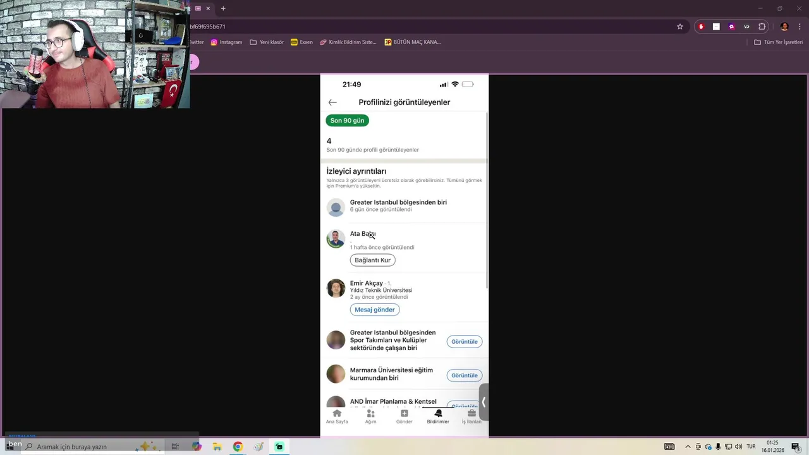The image size is (809, 455).
Task: Click the blurred avatar beside Marmara Üniversitesi entry
Action: [336, 373]
